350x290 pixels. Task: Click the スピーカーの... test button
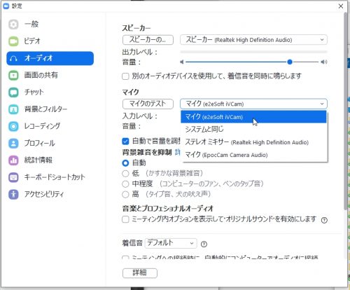coord(148,40)
